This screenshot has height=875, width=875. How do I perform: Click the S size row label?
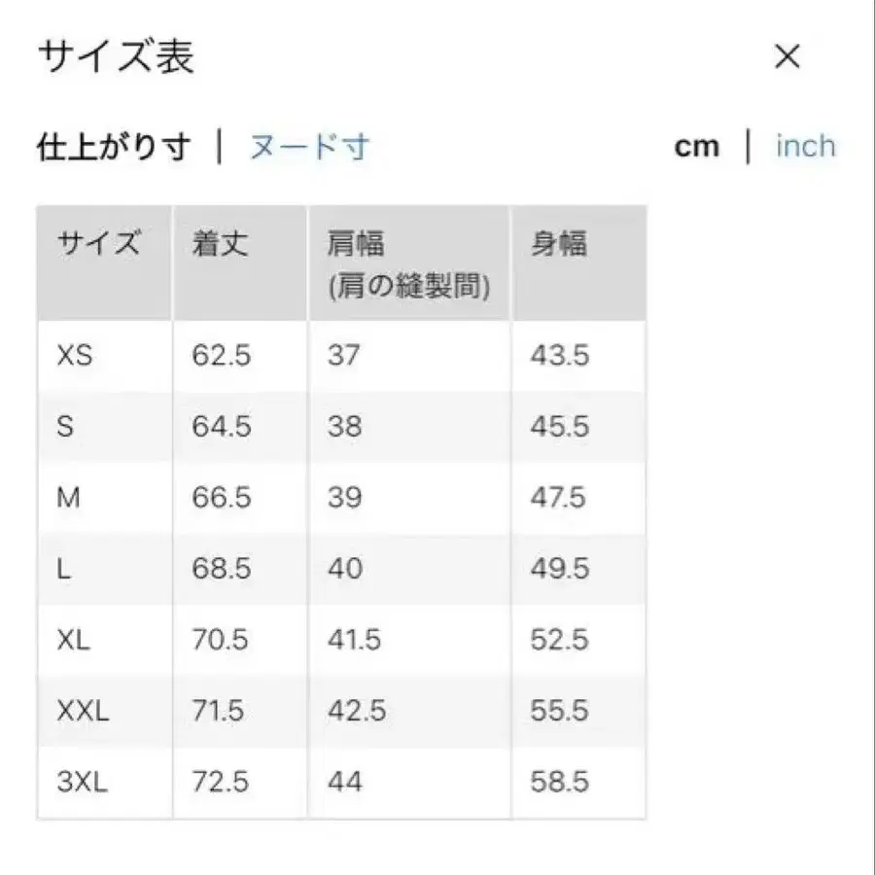(x=66, y=426)
